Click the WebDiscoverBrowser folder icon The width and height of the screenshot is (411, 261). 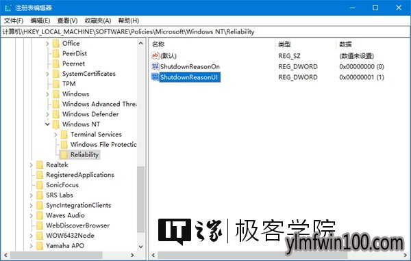pyautogui.click(x=40, y=225)
